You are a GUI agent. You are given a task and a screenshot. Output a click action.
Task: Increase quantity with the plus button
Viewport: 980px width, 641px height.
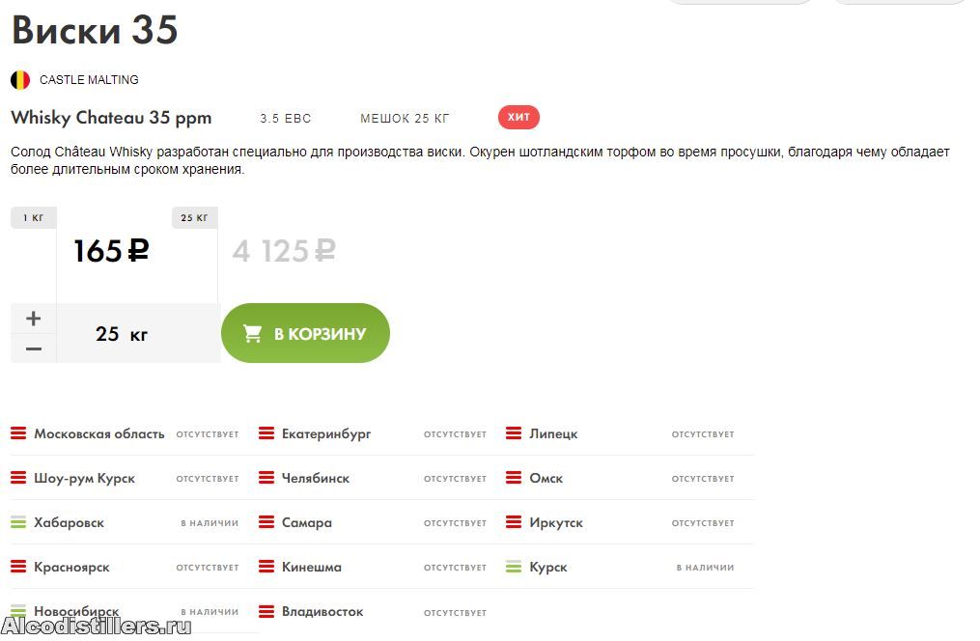click(x=34, y=319)
